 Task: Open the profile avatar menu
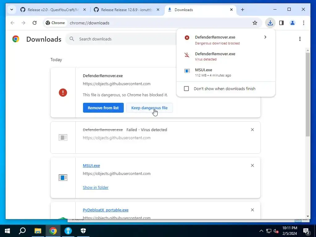[x=293, y=23]
